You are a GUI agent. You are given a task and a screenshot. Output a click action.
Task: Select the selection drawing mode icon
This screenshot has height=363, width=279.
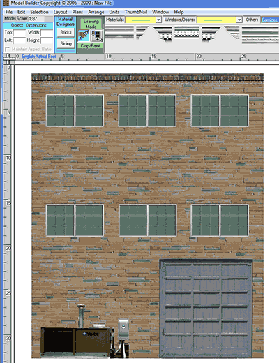point(97,36)
